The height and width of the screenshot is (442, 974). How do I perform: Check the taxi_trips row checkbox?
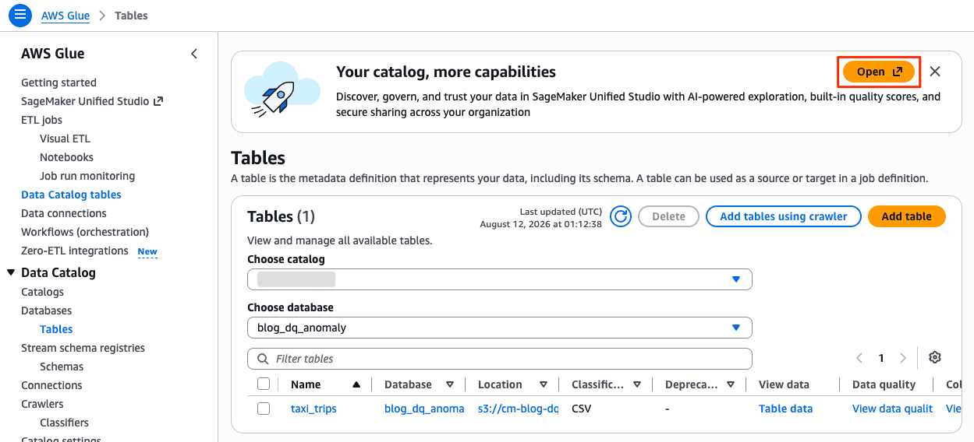264,409
